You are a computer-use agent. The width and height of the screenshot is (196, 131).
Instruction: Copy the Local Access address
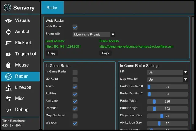[52, 53]
